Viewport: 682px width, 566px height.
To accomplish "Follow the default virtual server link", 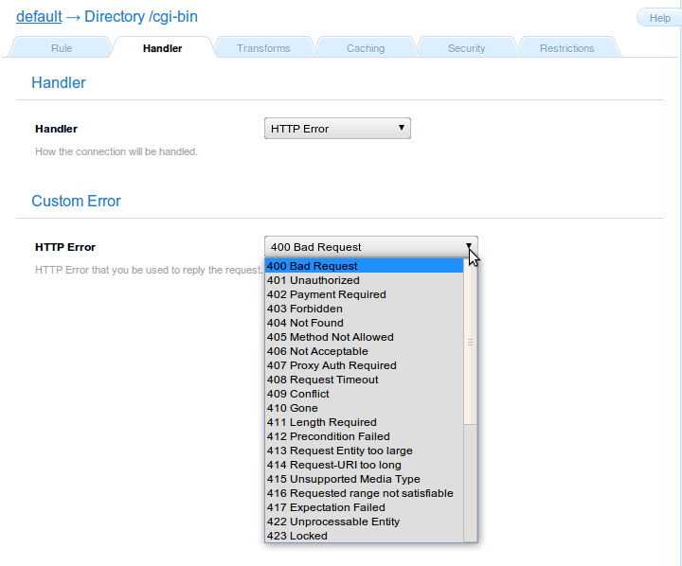I will point(39,17).
